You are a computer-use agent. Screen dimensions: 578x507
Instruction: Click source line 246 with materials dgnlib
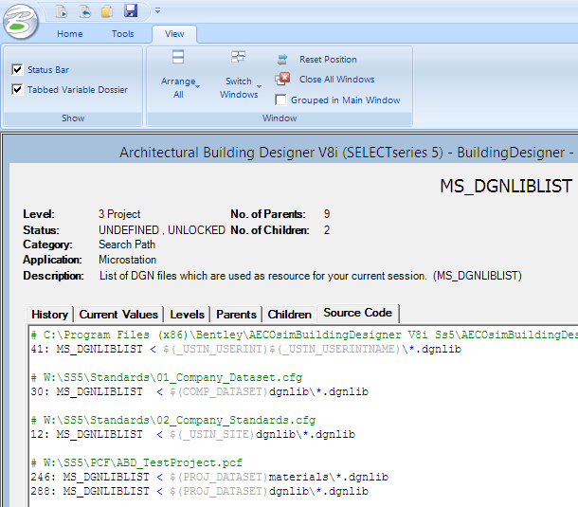pos(209,477)
